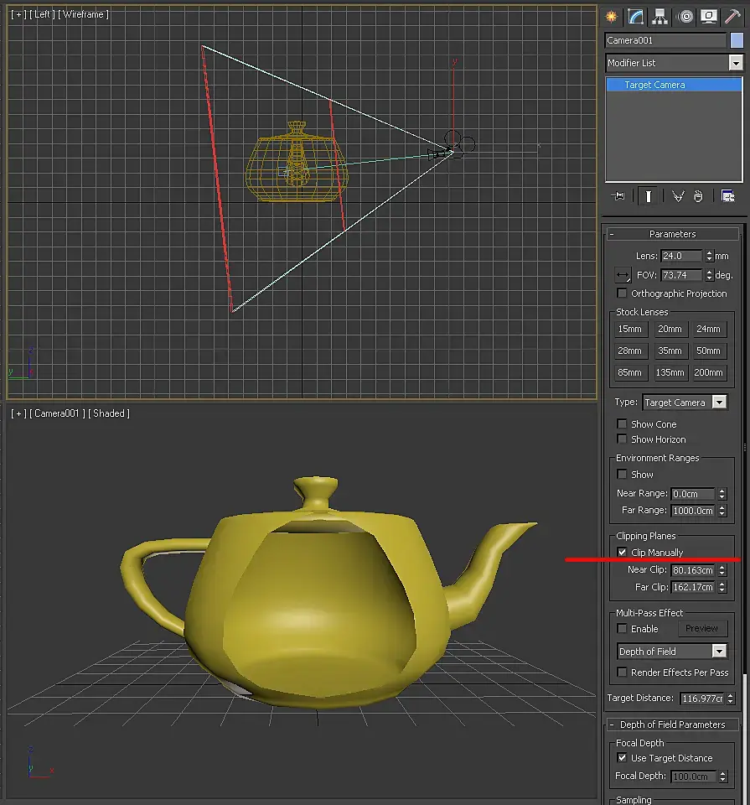This screenshot has width=750, height=805.
Task: Click the multi-pass Preview button
Action: point(701,628)
